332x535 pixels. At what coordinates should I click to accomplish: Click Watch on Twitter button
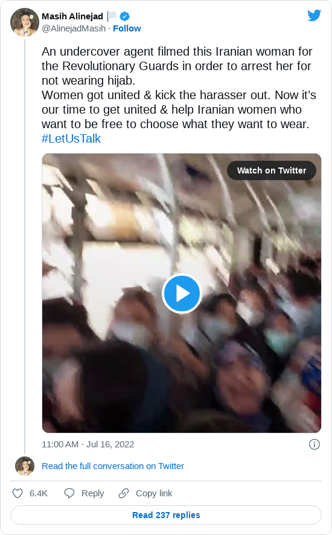click(272, 170)
